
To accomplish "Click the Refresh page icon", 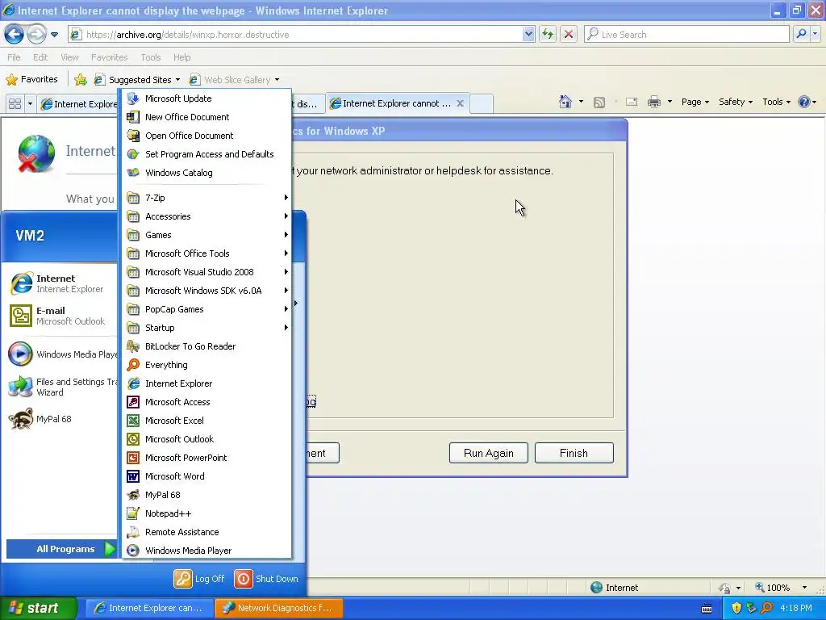I will 548,34.
